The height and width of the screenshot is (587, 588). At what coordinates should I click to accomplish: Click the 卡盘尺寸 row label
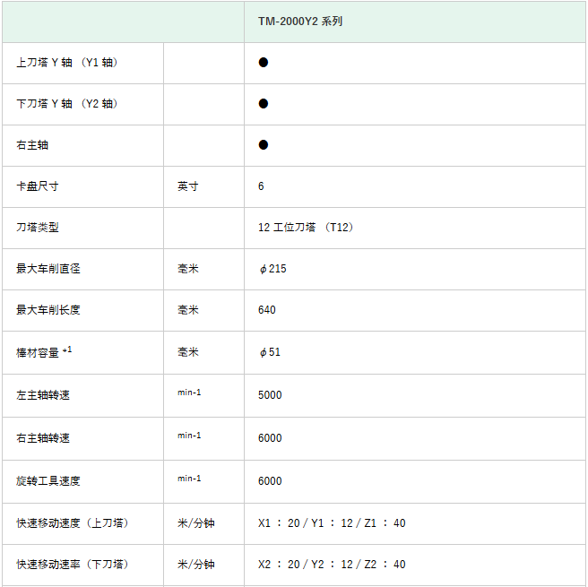coord(38,186)
